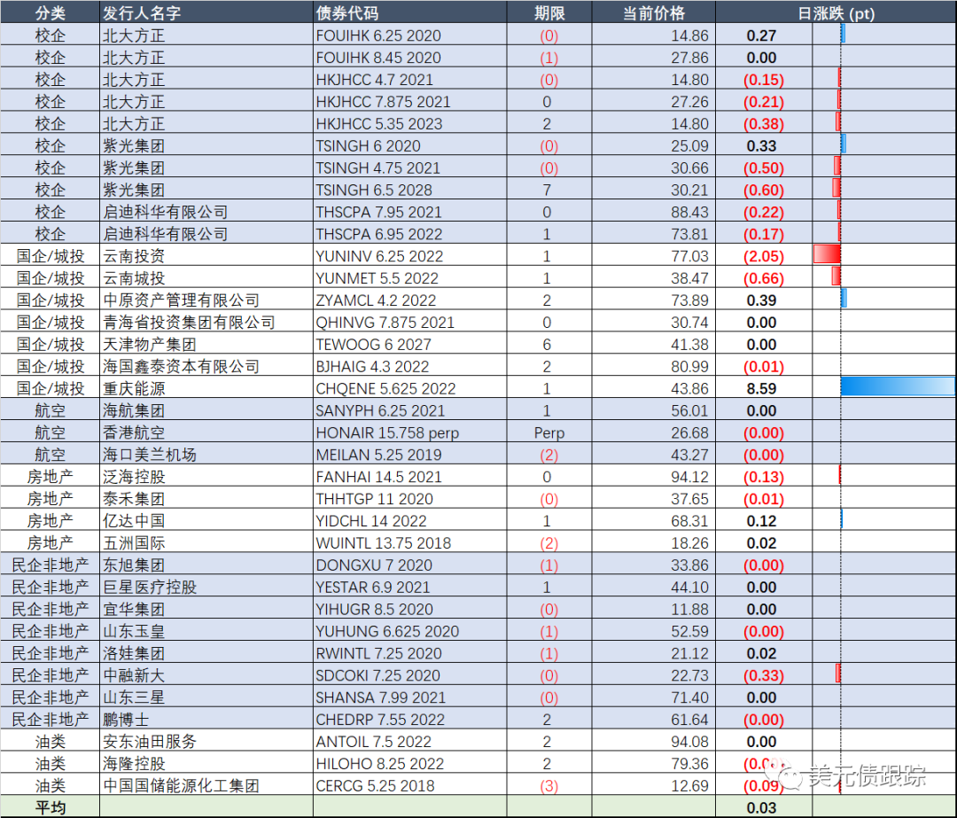Image resolution: width=957 pixels, height=818 pixels.
Task: Select bond code DONGXU 7 2020
Action: point(374,565)
